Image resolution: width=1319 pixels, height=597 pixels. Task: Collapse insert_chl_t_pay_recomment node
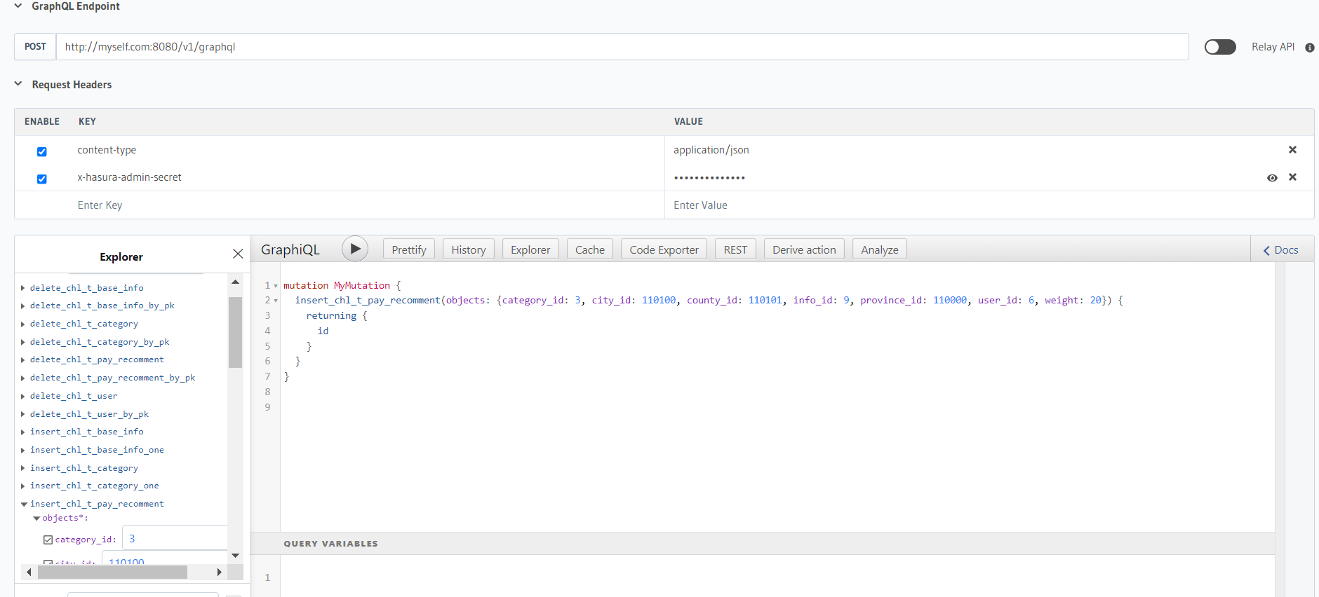click(x=24, y=504)
